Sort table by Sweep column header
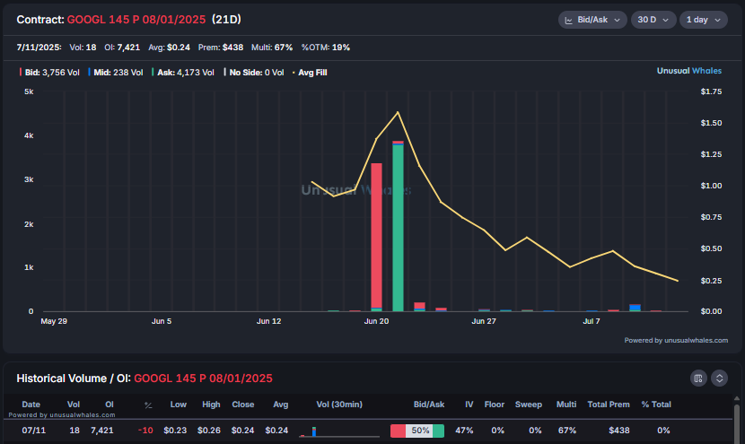The height and width of the screenshot is (444, 745). point(529,405)
